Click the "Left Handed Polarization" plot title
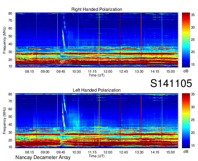The height and width of the screenshot is (161, 198). click(97, 90)
